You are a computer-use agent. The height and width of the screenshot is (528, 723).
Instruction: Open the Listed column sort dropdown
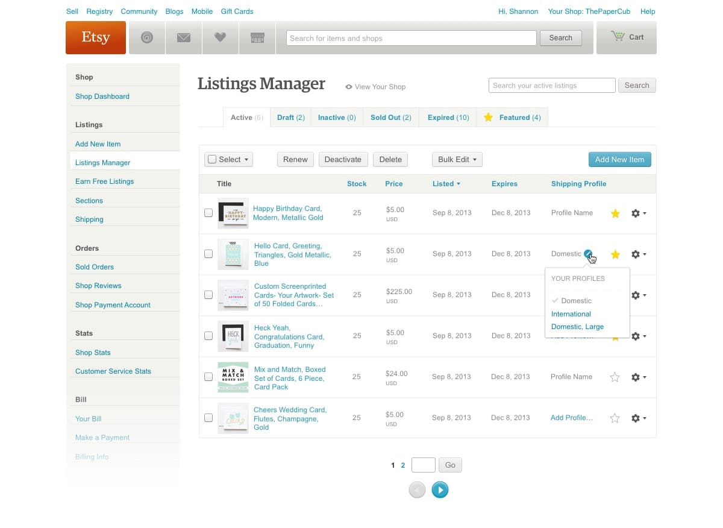pos(446,184)
